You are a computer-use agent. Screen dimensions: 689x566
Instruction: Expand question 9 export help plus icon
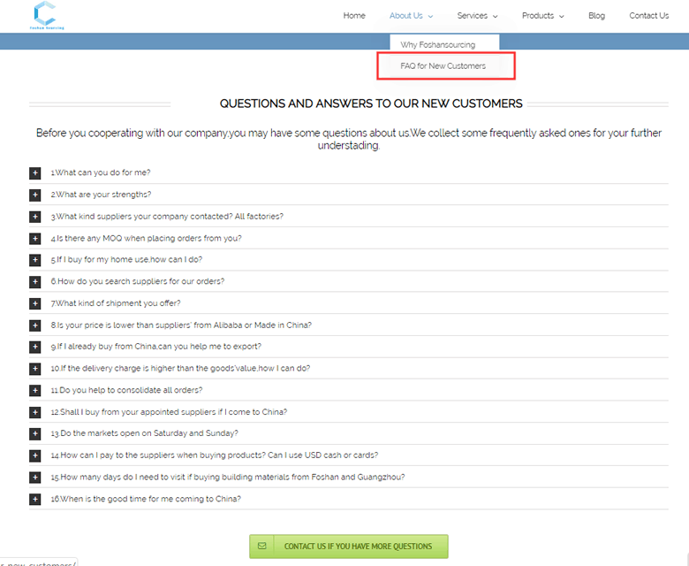click(35, 347)
